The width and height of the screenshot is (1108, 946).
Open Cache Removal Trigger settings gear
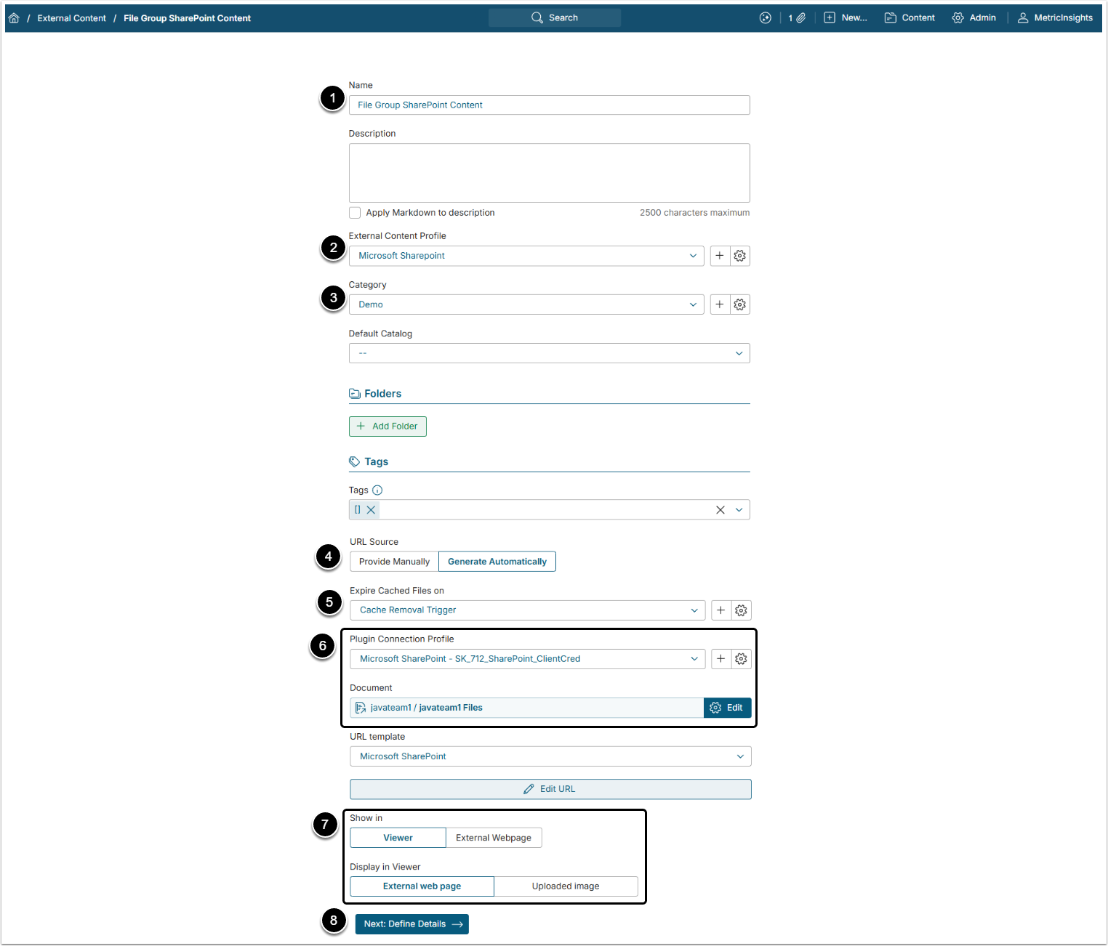point(741,610)
